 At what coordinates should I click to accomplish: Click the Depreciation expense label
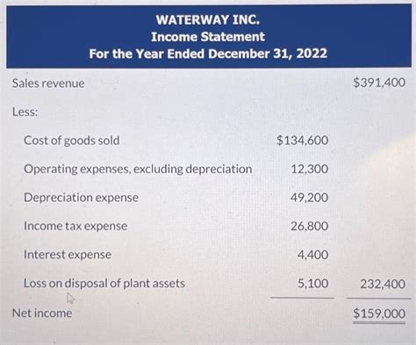(x=81, y=198)
